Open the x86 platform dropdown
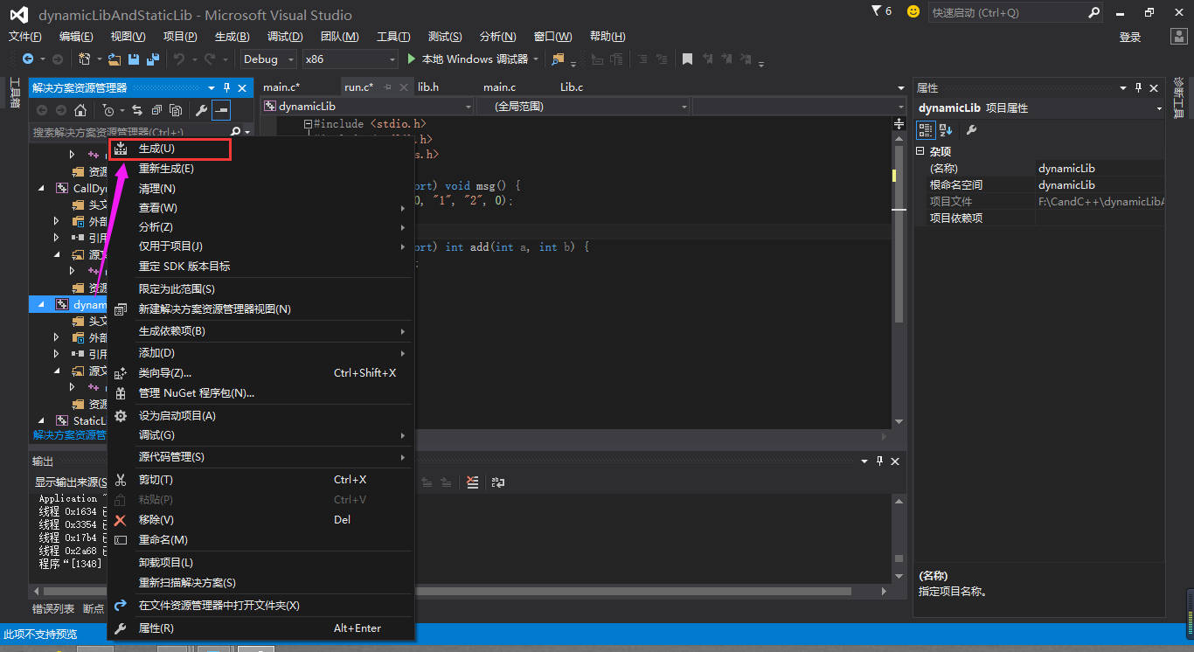The width and height of the screenshot is (1194, 652). (350, 59)
